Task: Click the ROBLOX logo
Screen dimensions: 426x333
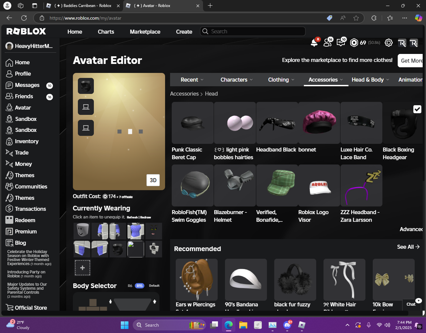Action: click(26, 31)
